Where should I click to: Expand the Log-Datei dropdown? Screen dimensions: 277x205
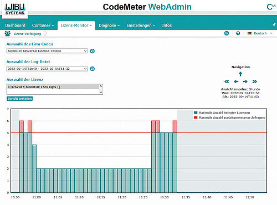[47, 69]
